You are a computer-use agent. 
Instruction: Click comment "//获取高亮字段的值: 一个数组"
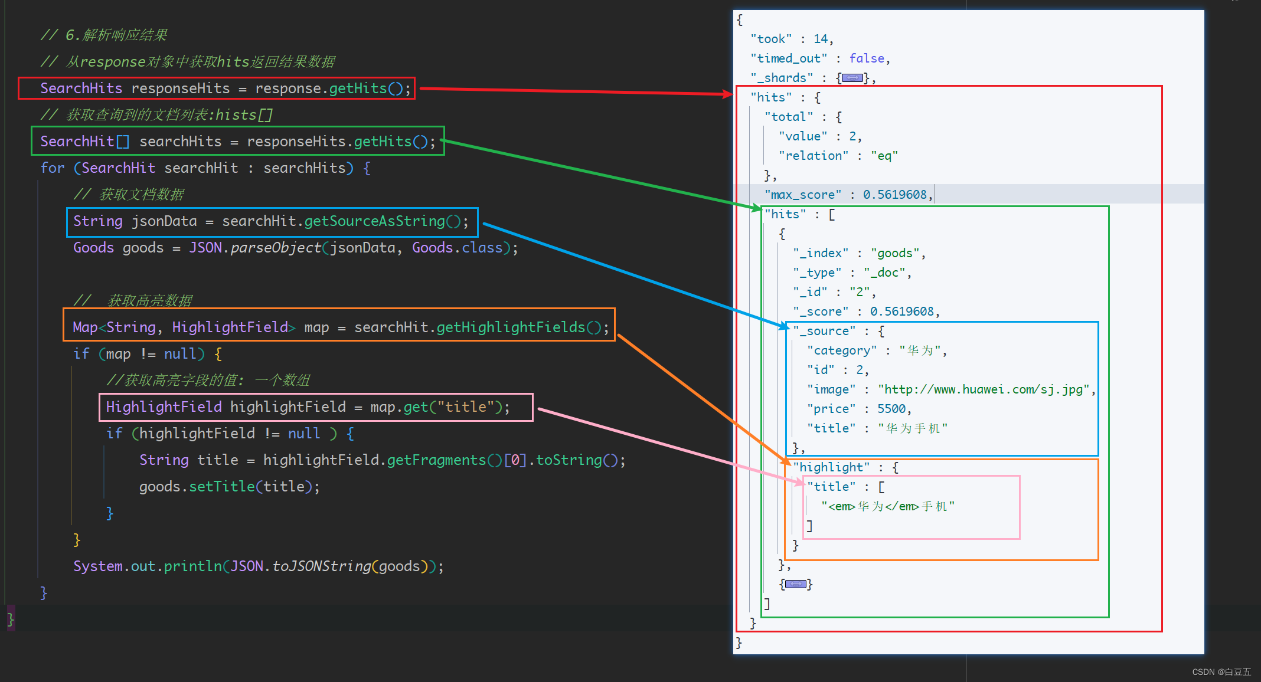click(208, 381)
